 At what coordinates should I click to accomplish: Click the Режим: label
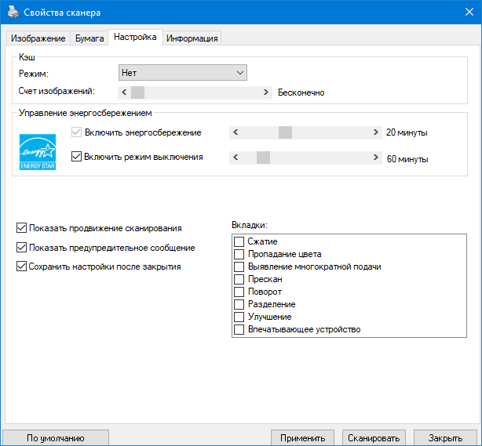point(34,74)
